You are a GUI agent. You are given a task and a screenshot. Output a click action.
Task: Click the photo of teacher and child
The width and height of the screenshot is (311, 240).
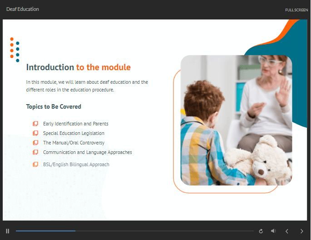pyautogui.click(x=236, y=120)
